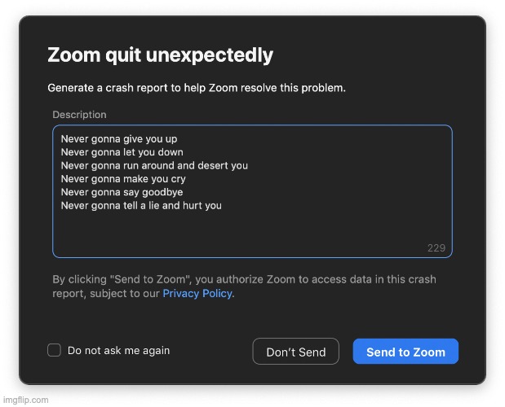
Task: Enable the "Do not ask me again" checkbox
Action: [x=55, y=350]
